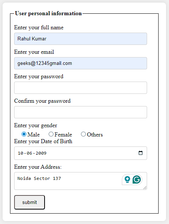Focus the full name field with Rahul Kumar

point(81,39)
